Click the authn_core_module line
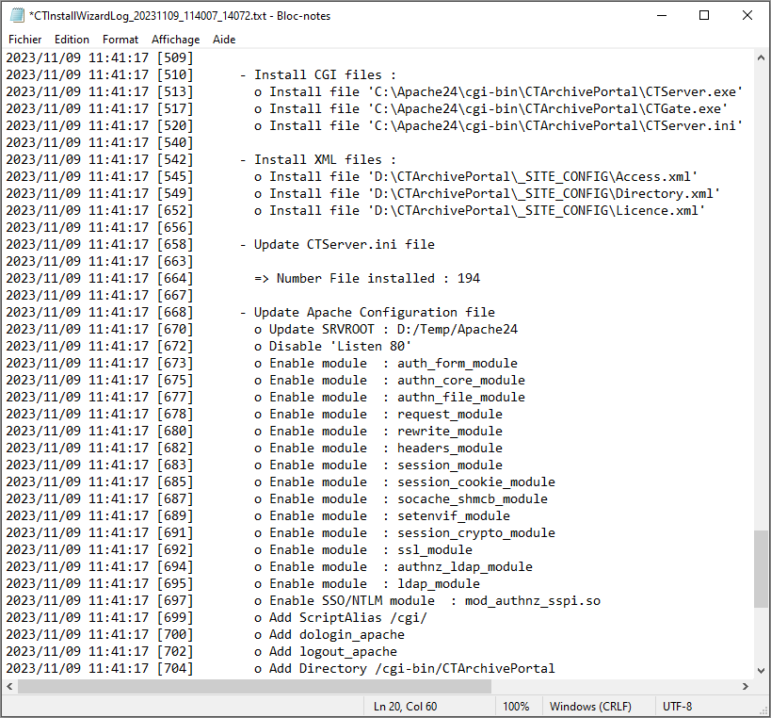 390,381
